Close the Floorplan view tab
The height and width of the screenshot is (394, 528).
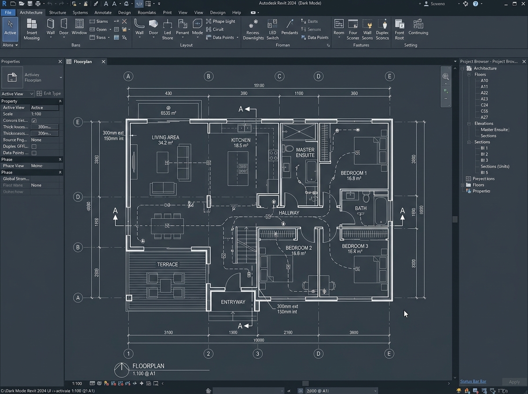coord(104,62)
